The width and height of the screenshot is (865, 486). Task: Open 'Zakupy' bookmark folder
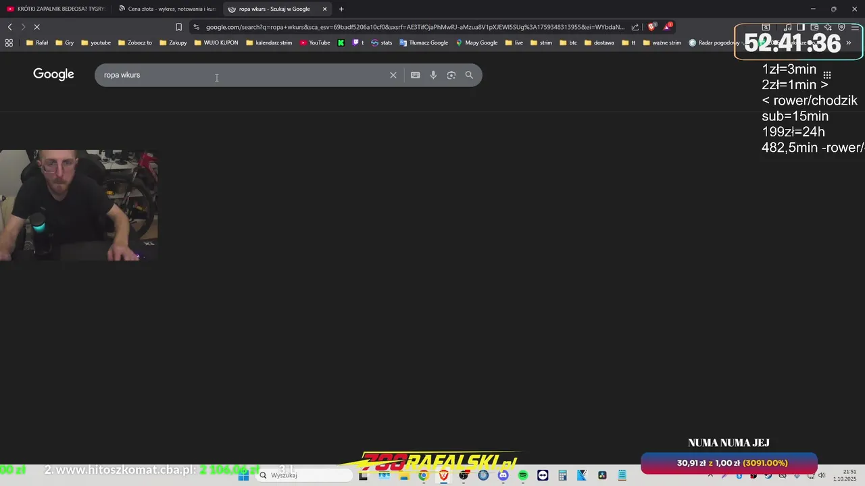coord(173,43)
